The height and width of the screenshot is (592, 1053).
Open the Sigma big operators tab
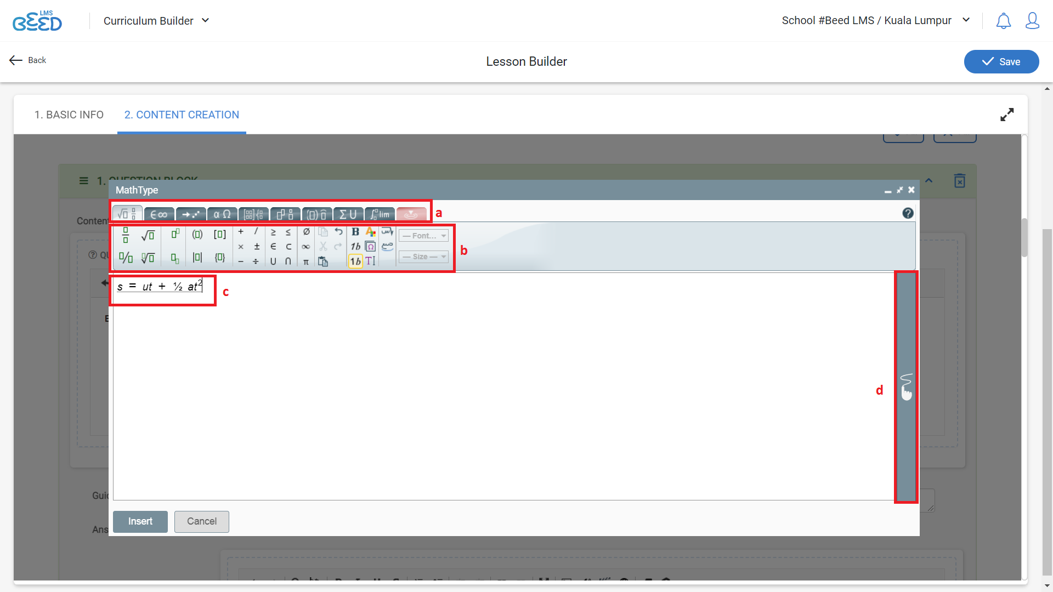click(x=348, y=214)
